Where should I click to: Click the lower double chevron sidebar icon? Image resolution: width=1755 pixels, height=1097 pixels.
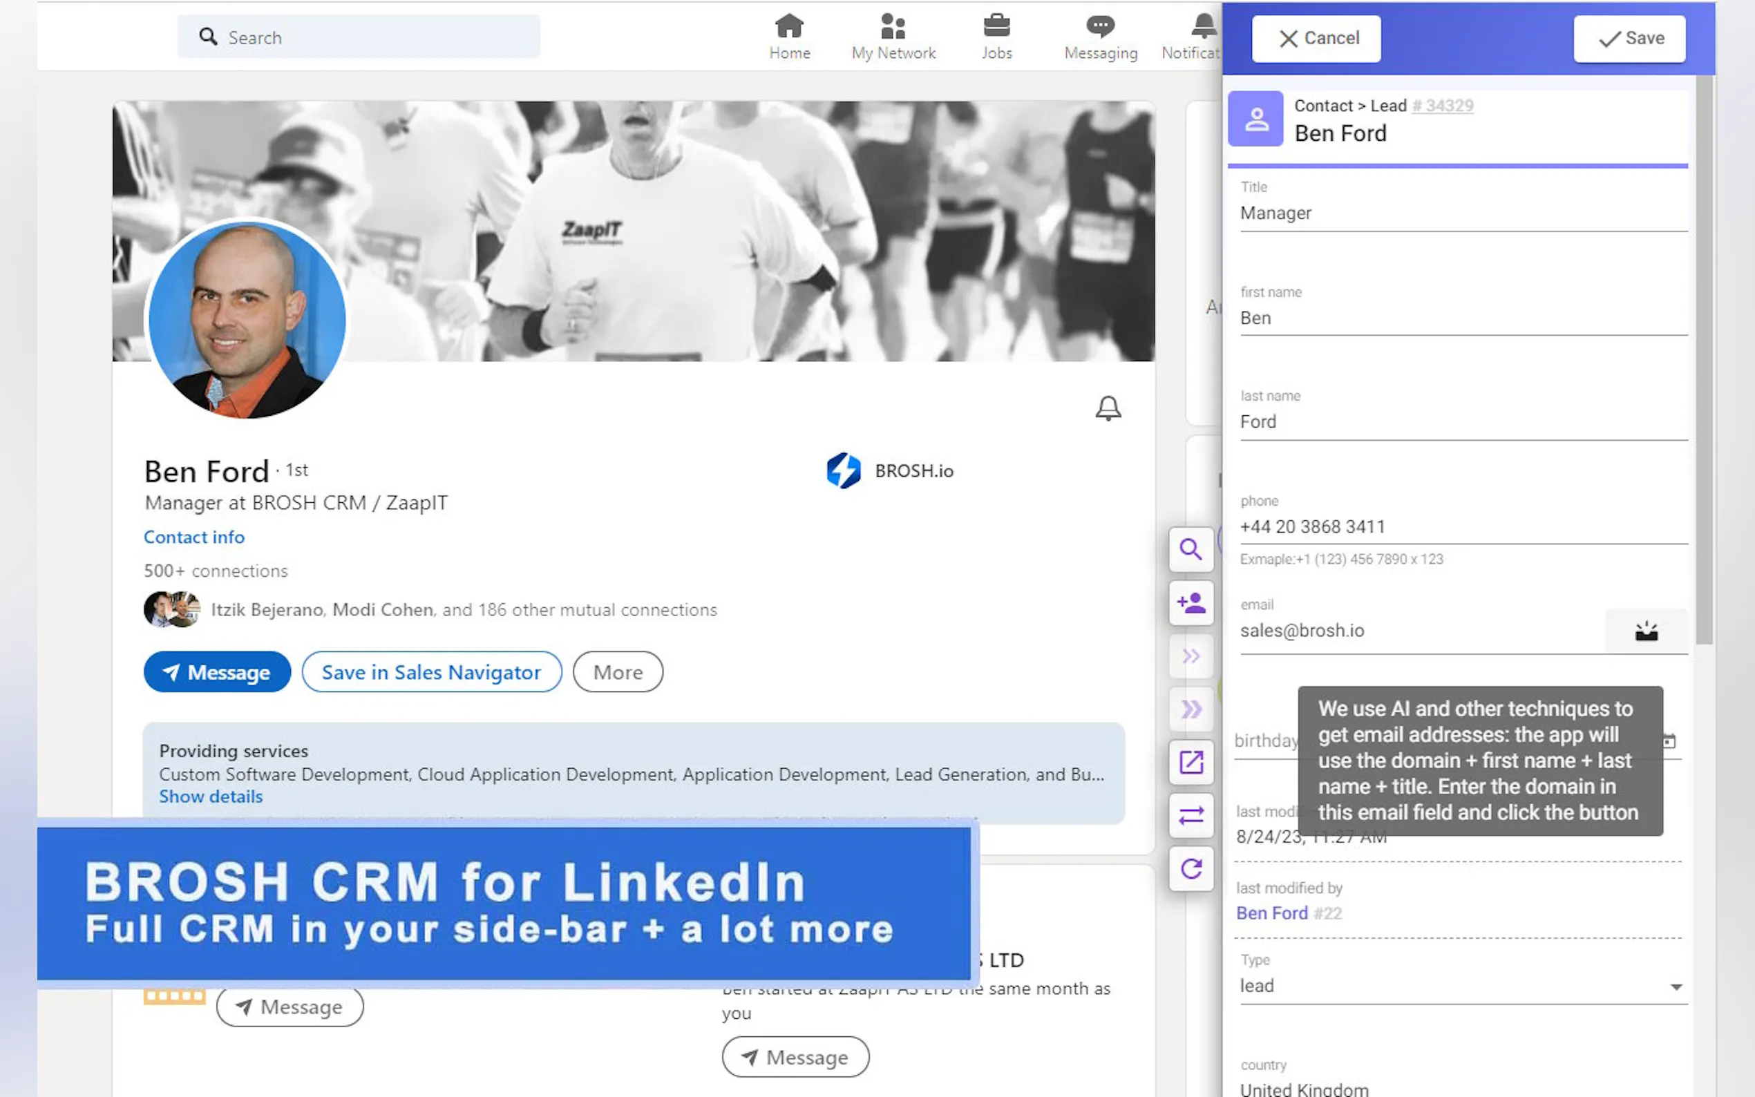(1190, 709)
